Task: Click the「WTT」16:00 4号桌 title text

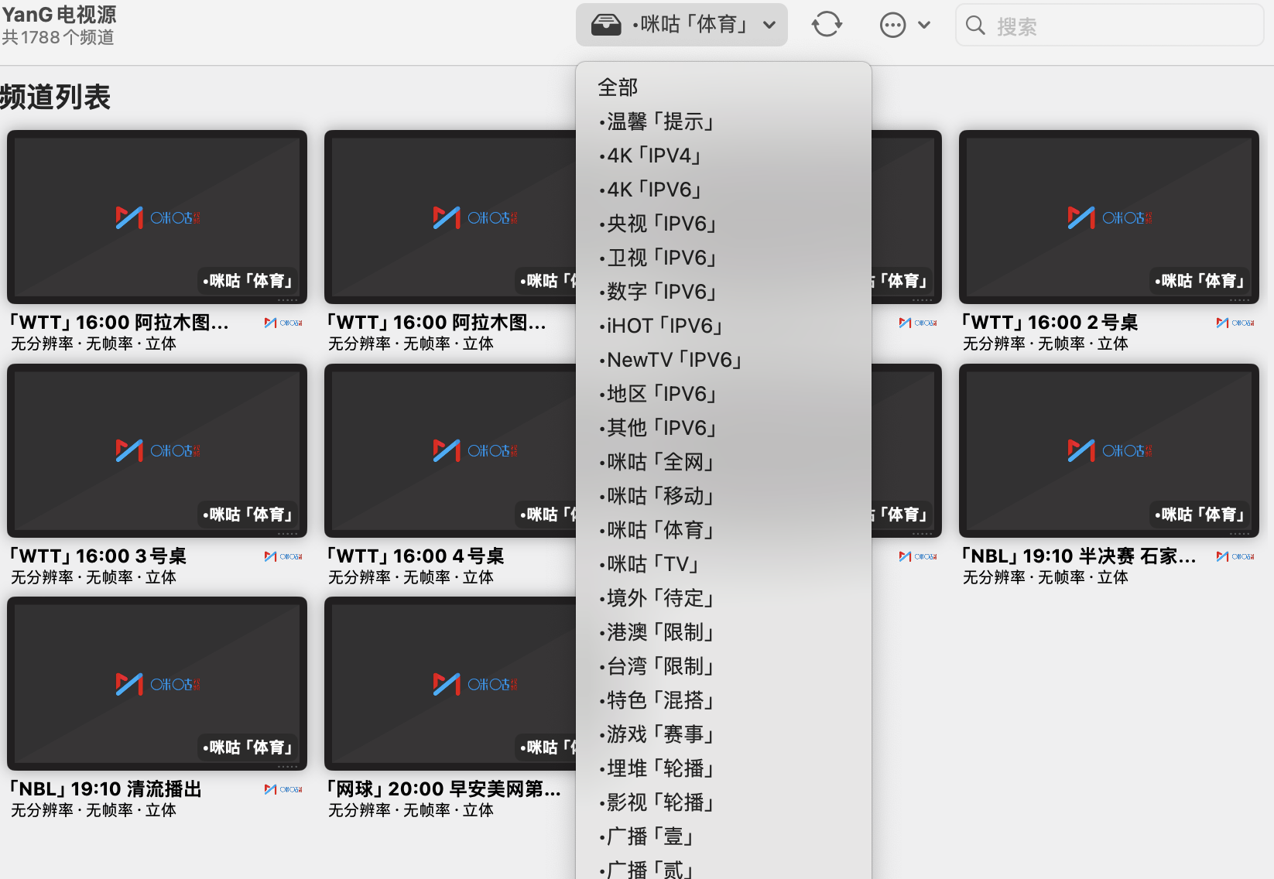Action: (x=415, y=556)
